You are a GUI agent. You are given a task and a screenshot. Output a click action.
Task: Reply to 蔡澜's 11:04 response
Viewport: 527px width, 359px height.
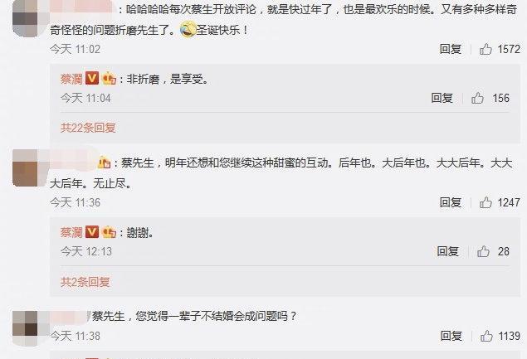tap(442, 98)
